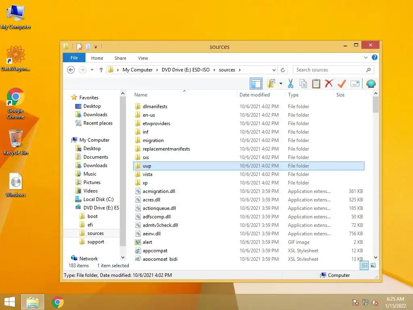Click the Rename label icon in toolbar

355,84
